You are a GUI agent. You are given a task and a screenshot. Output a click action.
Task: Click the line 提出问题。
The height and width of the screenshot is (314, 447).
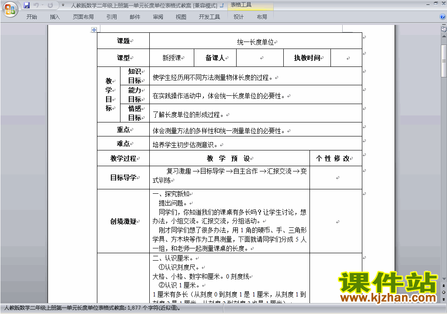pos(173,203)
